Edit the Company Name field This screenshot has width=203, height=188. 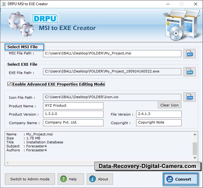pyautogui.click(x=73, y=123)
